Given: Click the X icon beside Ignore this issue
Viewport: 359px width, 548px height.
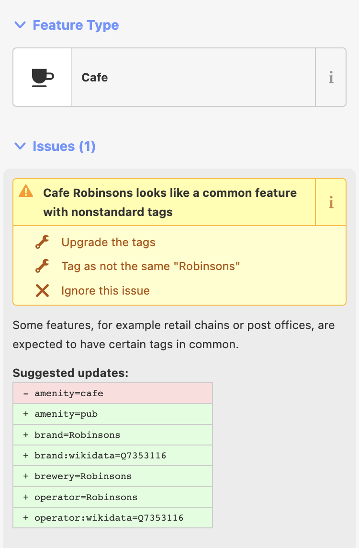Looking at the screenshot, I should pyautogui.click(x=43, y=291).
